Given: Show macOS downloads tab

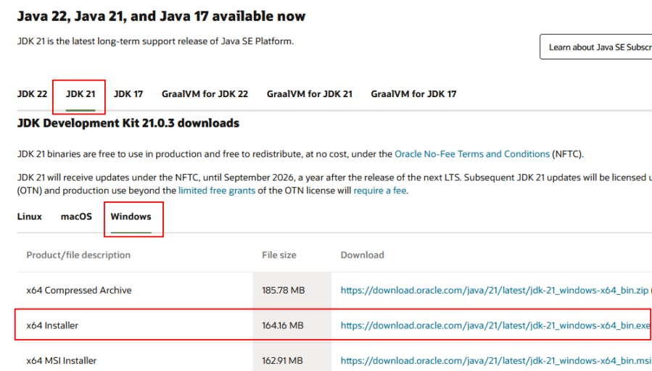Looking at the screenshot, I should [76, 217].
